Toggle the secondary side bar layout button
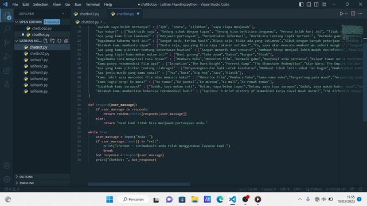This screenshot has height=206, width=367. 316,5
